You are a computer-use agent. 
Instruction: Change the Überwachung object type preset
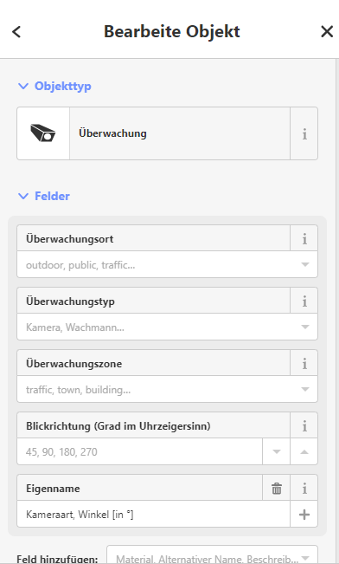[180, 133]
